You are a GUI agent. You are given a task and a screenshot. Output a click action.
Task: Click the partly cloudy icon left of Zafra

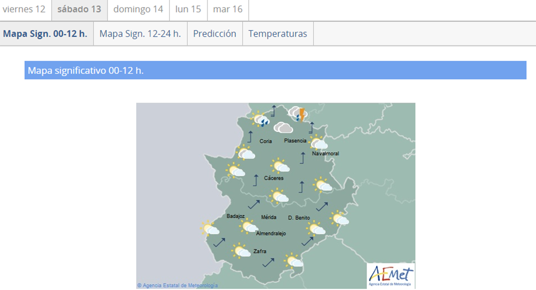click(x=240, y=250)
